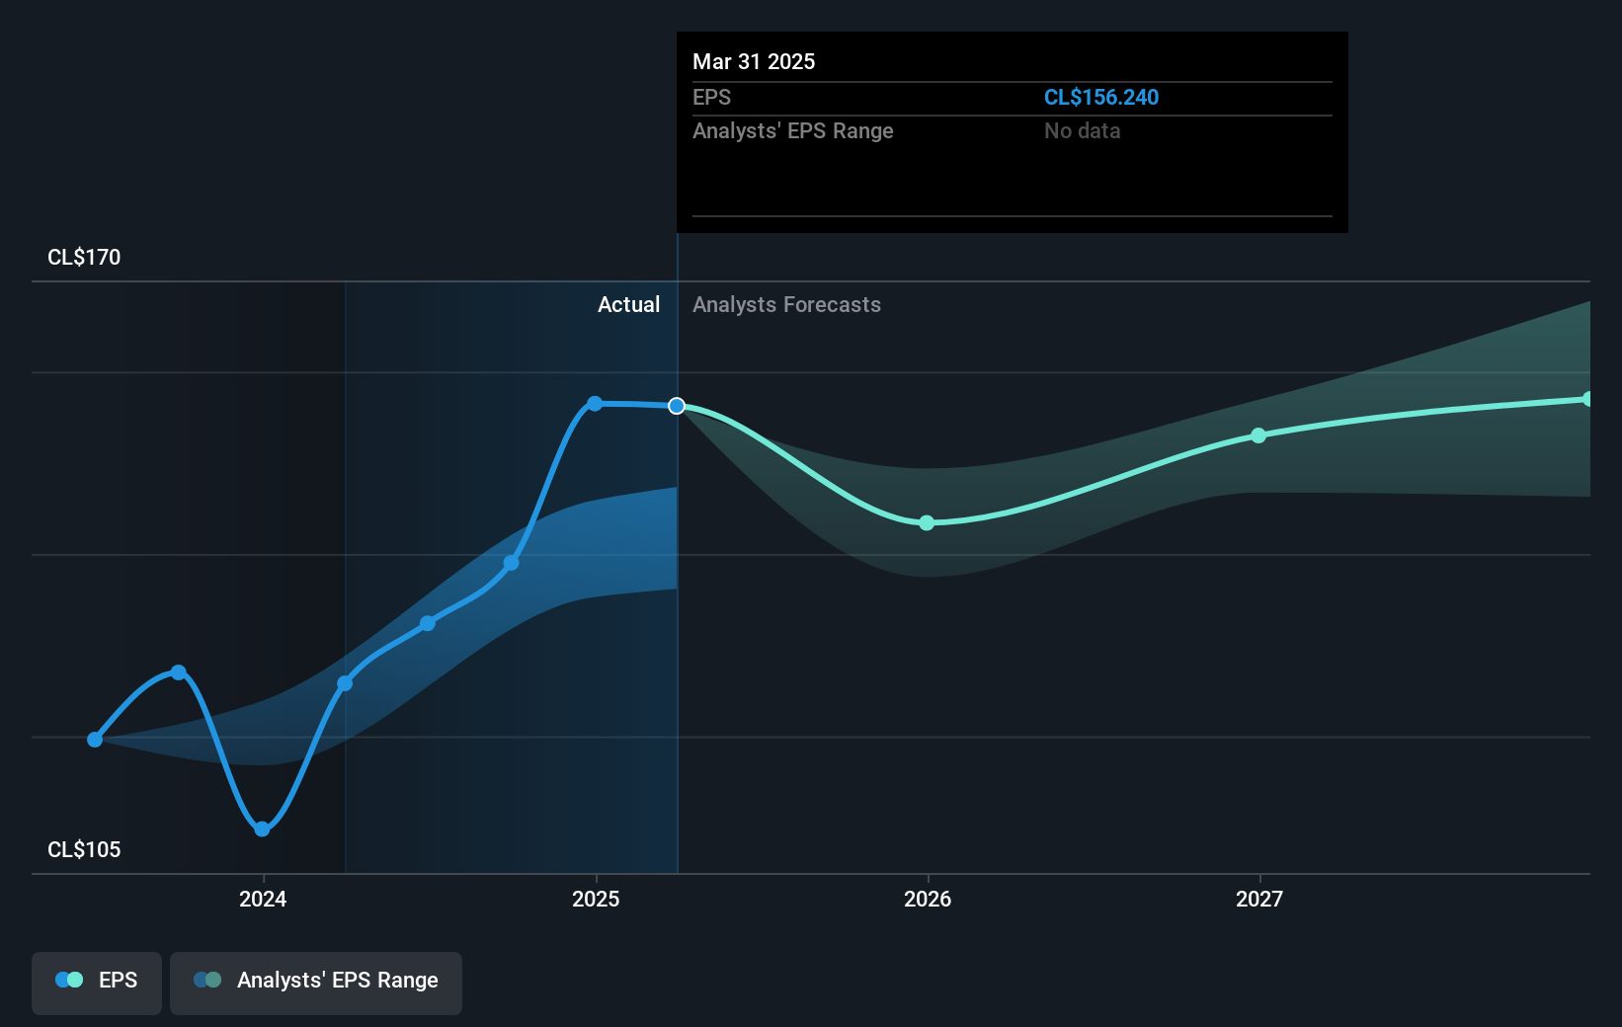Screen dimensions: 1622x1027
Task: Select the late-2024 EPS point before the steep rise
Action: [512, 563]
